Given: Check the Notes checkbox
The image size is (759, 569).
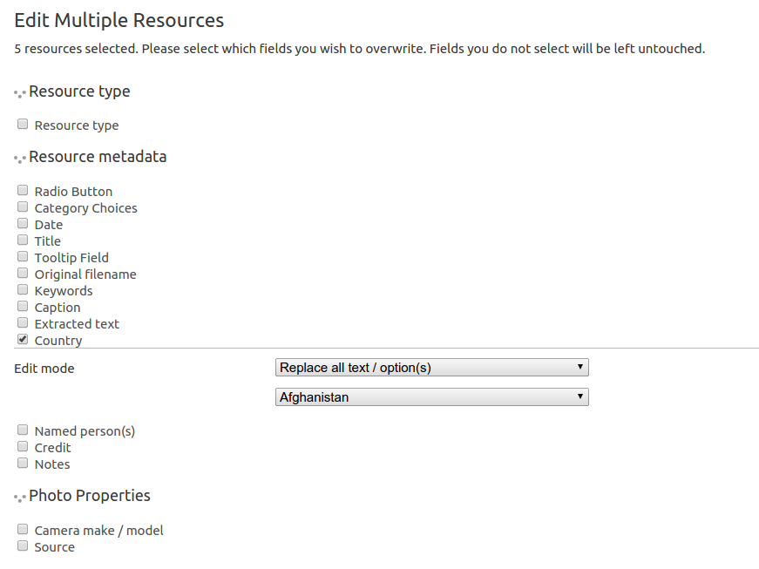Looking at the screenshot, I should click(23, 463).
